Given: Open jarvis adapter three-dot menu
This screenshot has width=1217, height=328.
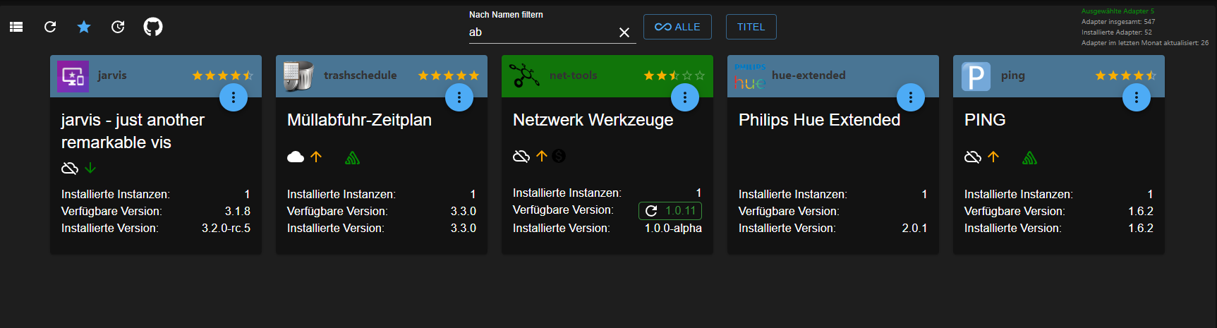Looking at the screenshot, I should [x=234, y=97].
